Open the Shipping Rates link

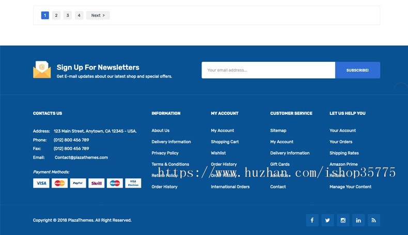[x=344, y=153]
